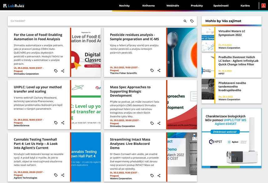Click tag icon on Streamlining Intact Mass card

pos(152,175)
